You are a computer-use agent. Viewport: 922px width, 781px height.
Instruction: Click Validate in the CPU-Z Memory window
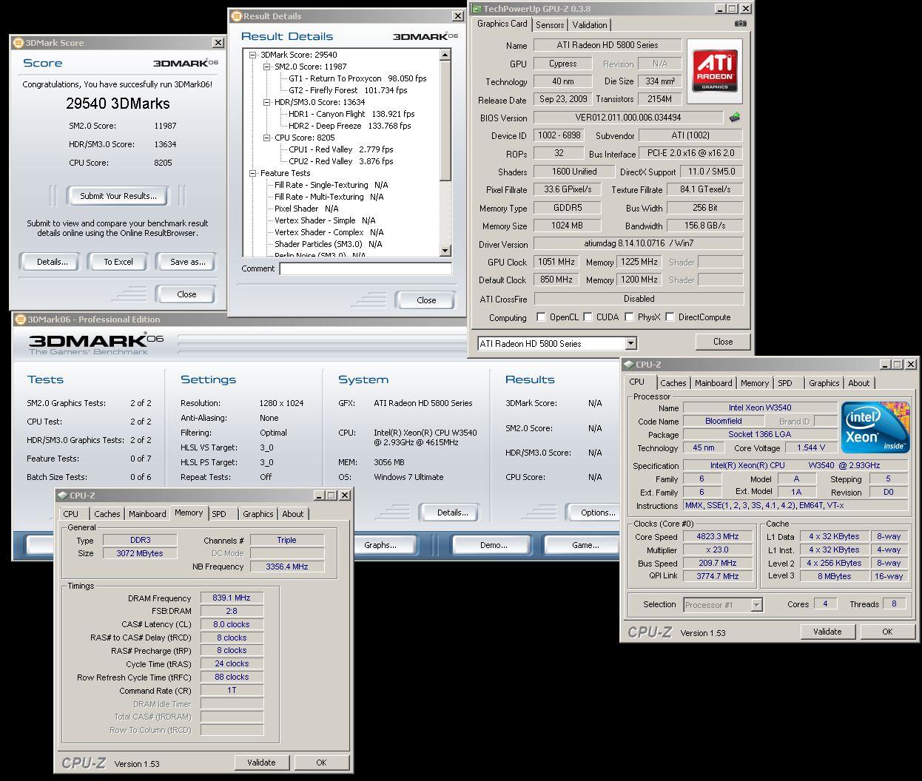coord(261,763)
